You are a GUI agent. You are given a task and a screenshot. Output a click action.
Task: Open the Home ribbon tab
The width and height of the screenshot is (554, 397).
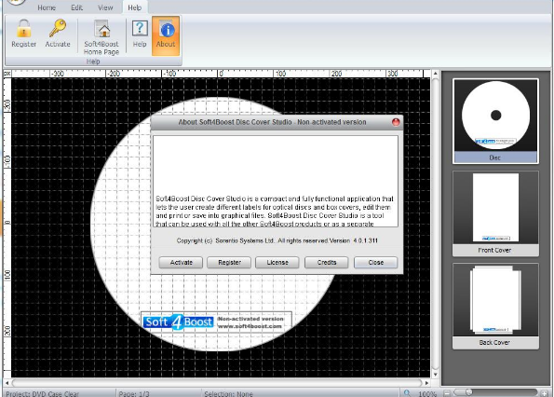[x=47, y=7]
